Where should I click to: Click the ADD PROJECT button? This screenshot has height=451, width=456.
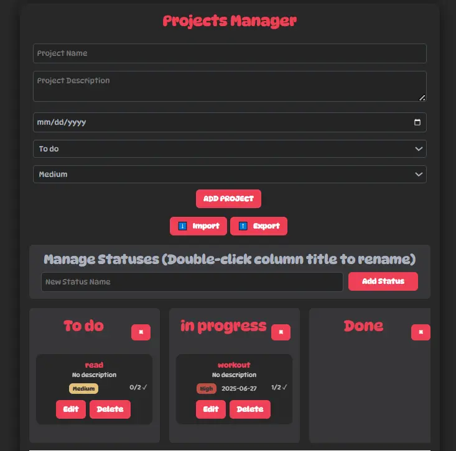point(228,199)
